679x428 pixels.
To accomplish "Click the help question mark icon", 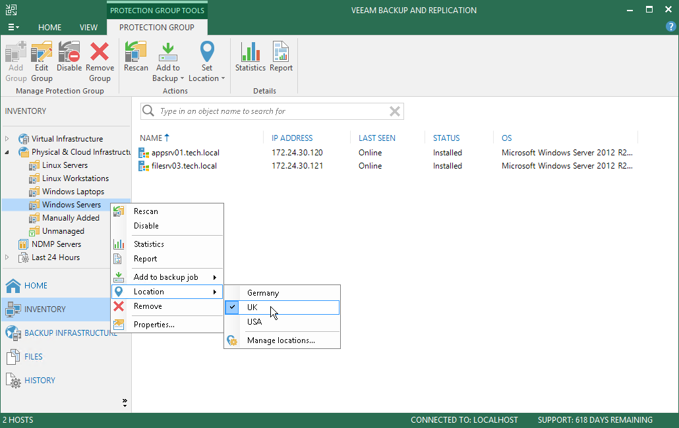I will tap(670, 27).
